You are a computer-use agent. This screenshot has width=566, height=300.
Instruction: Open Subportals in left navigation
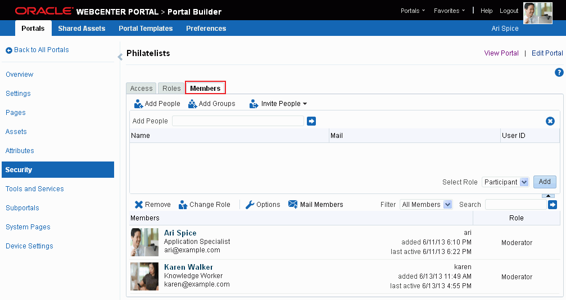click(22, 208)
